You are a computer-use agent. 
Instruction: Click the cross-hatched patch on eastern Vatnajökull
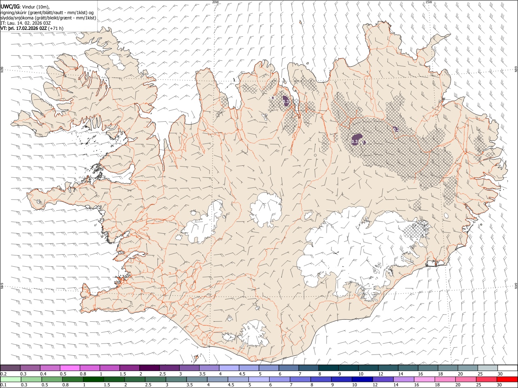click(x=417, y=230)
